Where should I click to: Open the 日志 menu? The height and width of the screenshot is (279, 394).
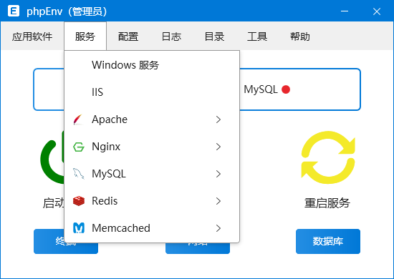point(171,36)
